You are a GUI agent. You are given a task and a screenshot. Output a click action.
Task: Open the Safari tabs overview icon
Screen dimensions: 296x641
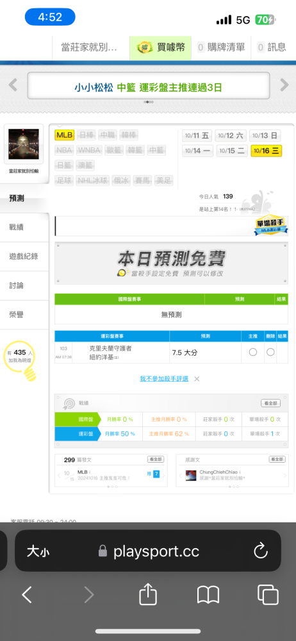click(x=268, y=594)
